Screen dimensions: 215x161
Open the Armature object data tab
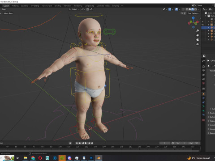pyautogui.click(x=203, y=106)
